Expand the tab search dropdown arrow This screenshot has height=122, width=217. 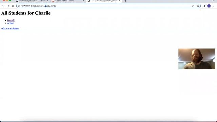pyautogui.click(x=214, y=1)
